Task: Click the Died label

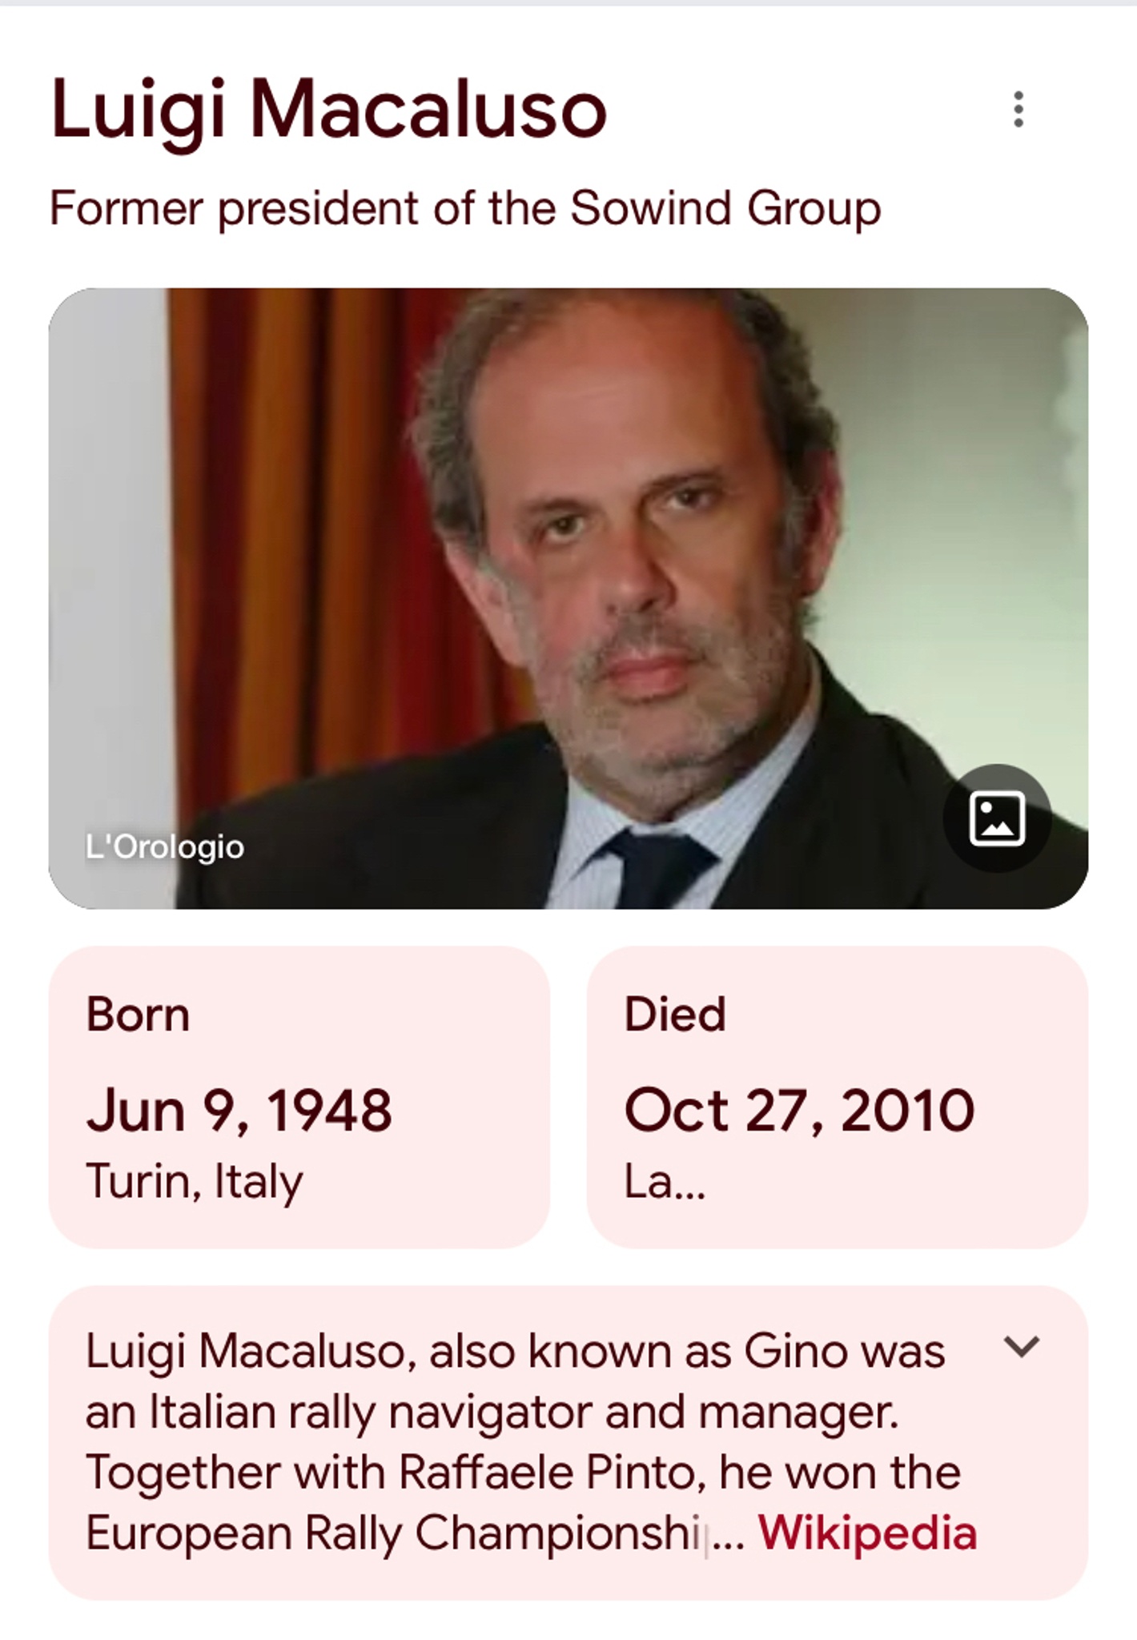Action: coord(675,1014)
